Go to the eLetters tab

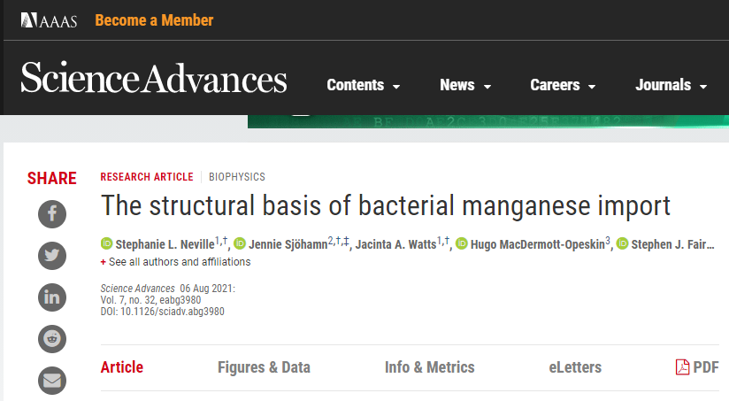575,367
